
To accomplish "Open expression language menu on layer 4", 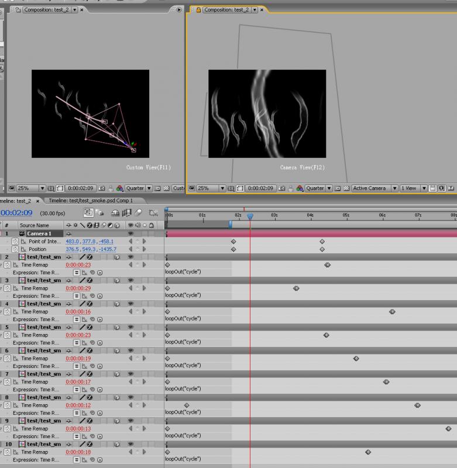I will click(99, 319).
